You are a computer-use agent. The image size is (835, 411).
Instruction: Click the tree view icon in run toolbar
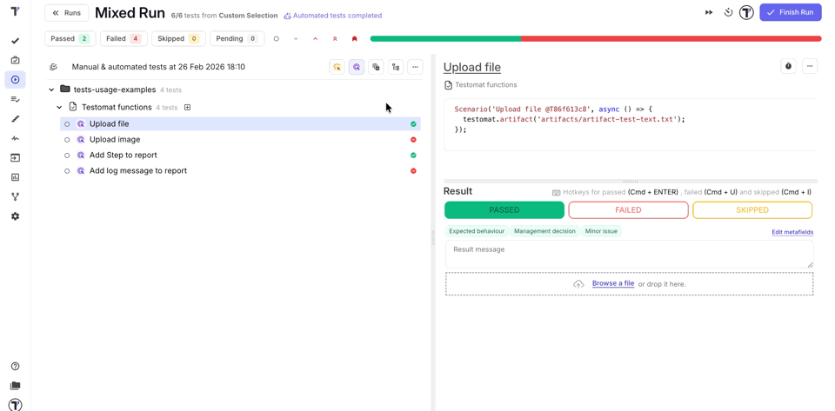tap(396, 67)
